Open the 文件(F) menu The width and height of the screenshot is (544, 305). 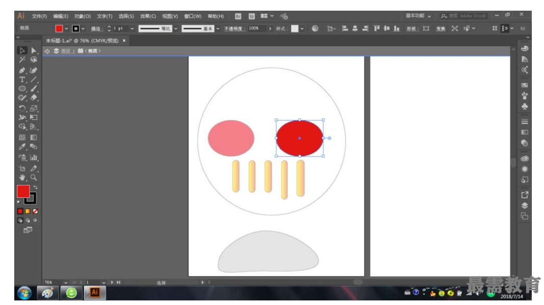(x=39, y=16)
